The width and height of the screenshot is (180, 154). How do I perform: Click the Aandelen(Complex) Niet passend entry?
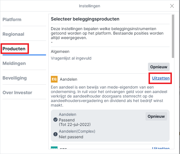77,134
